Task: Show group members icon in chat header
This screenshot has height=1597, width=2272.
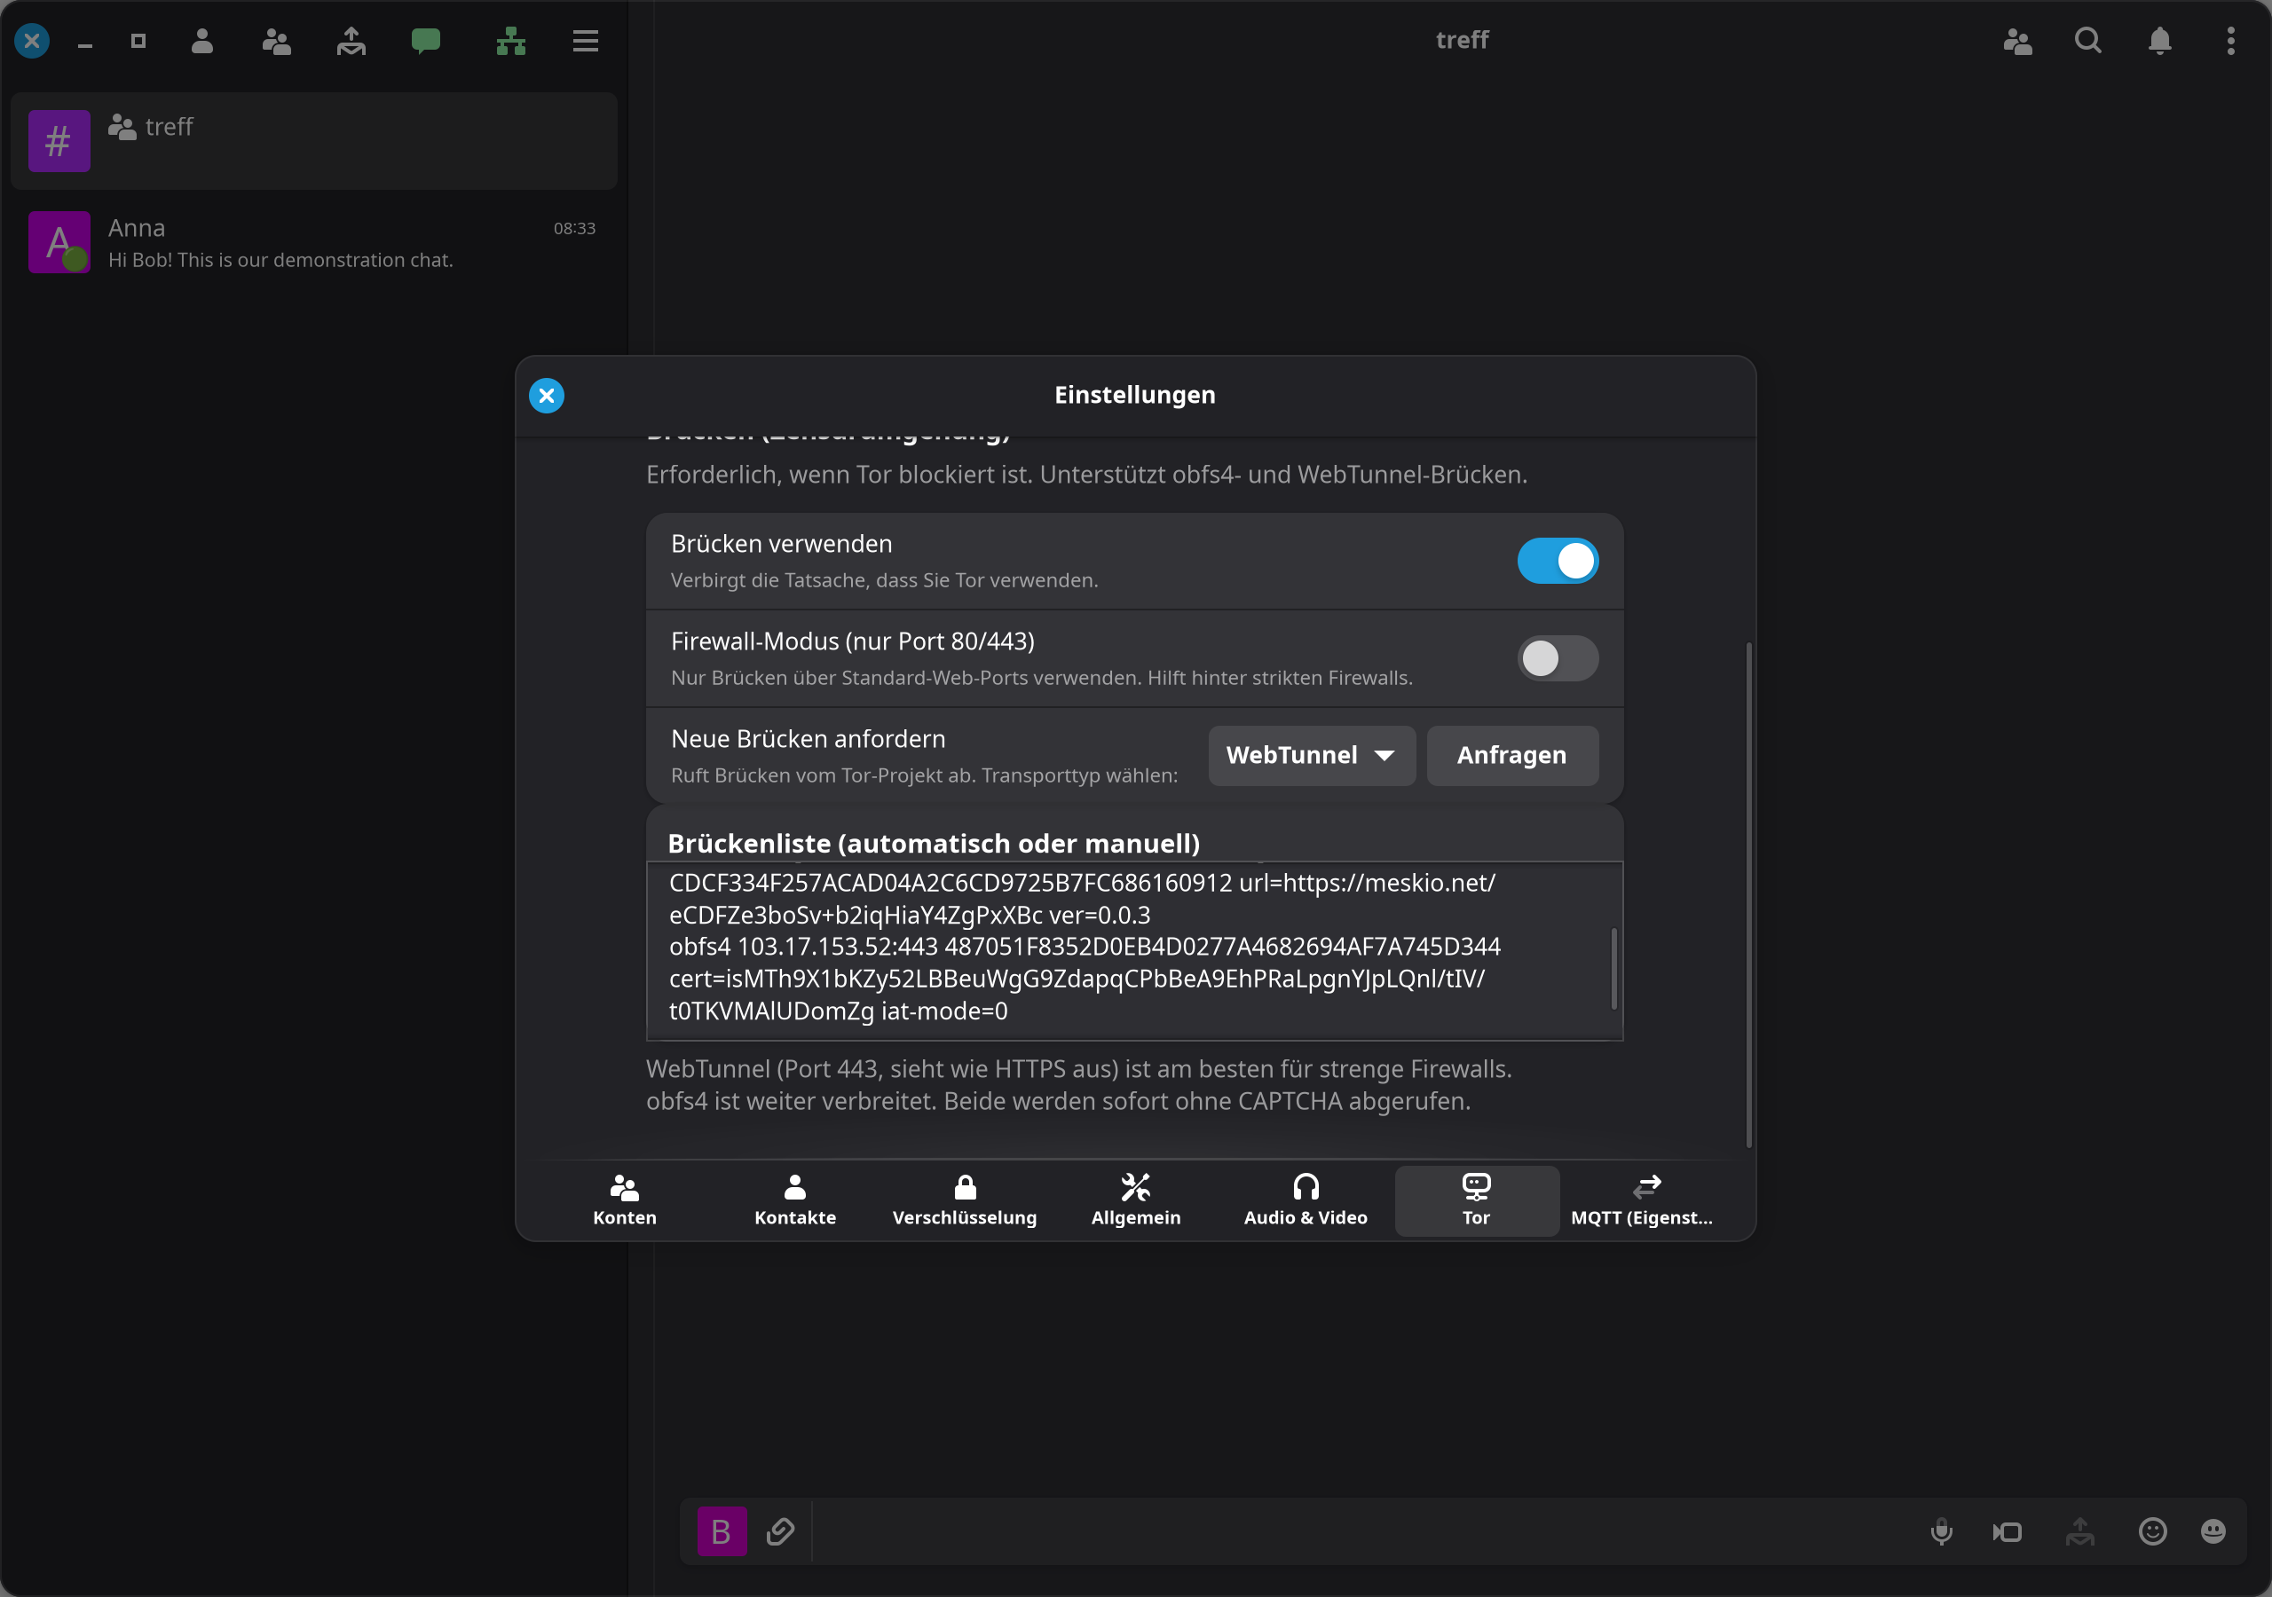Action: [2017, 41]
